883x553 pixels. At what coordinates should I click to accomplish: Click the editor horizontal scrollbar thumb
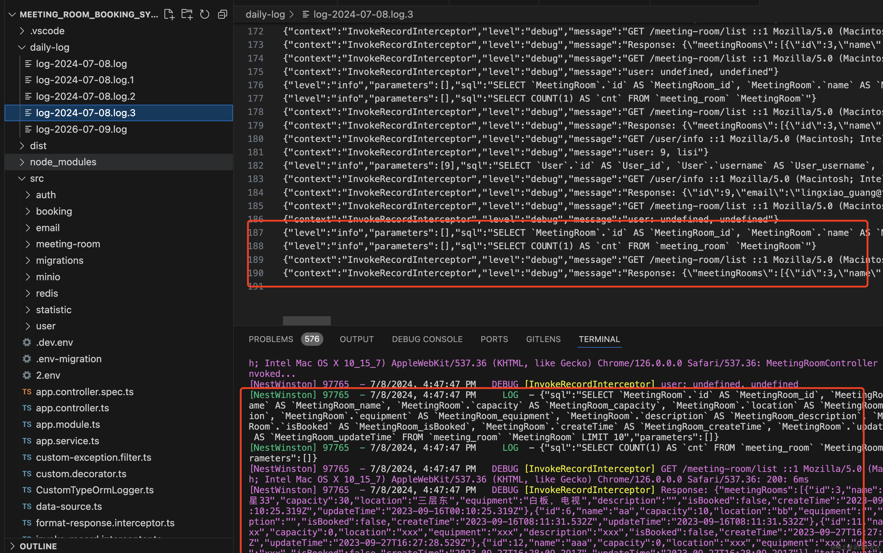pyautogui.click(x=307, y=320)
